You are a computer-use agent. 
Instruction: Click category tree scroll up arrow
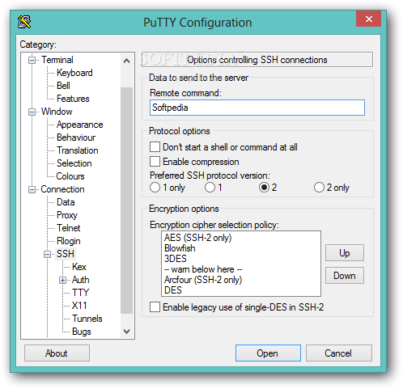coord(126,61)
